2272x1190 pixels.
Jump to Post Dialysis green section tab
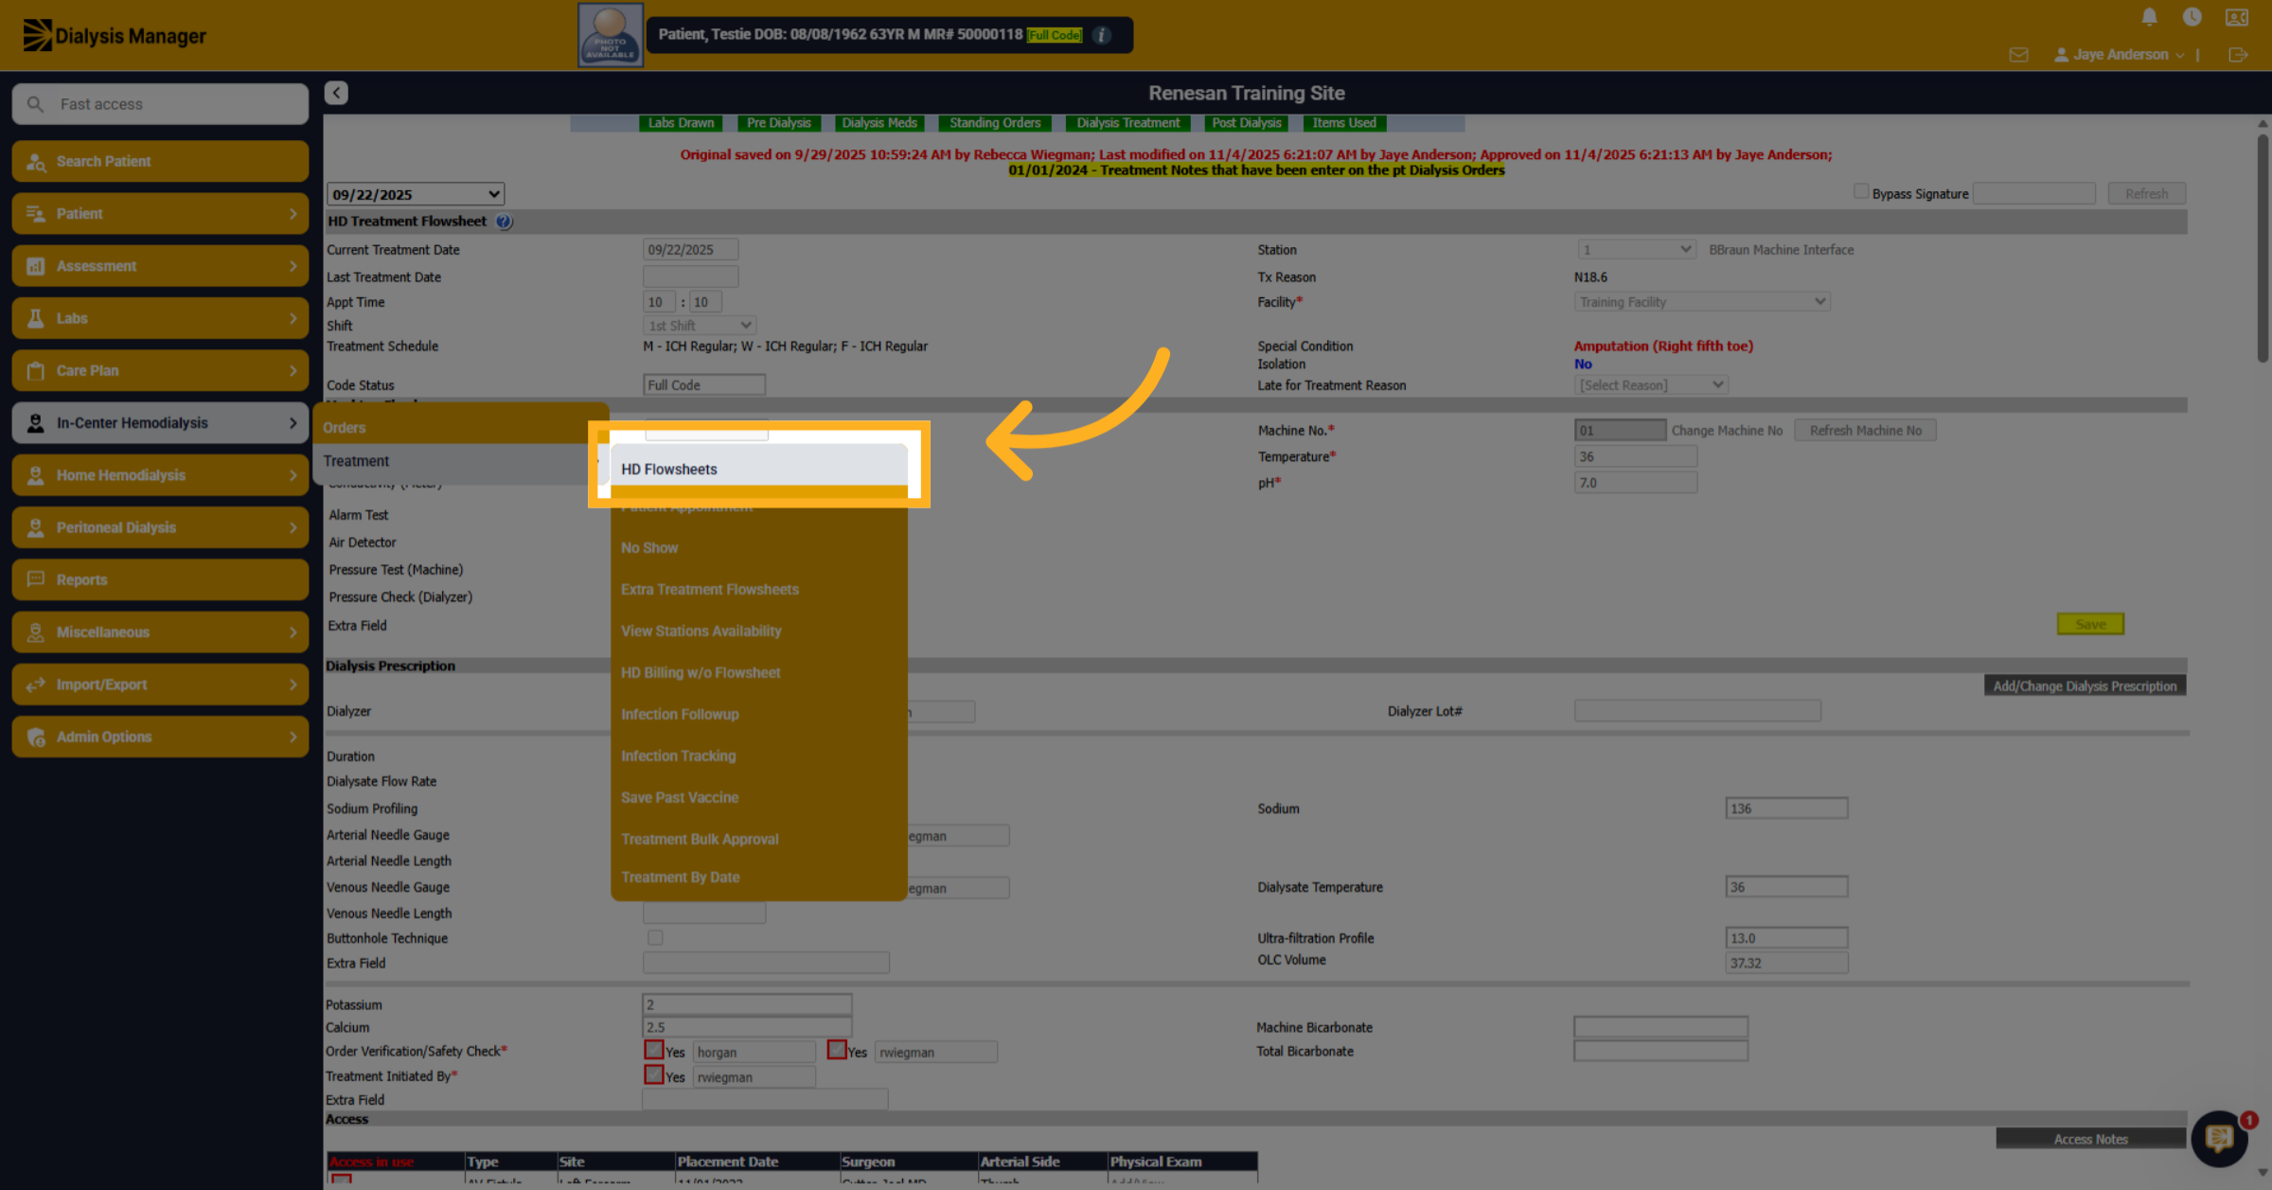pos(1246,123)
